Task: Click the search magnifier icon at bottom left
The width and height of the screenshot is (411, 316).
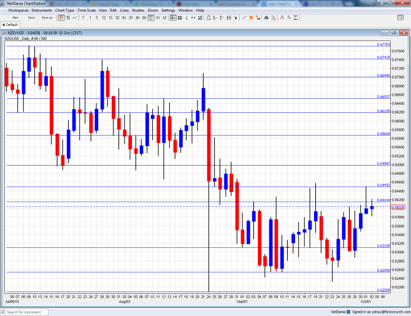Action: point(3,312)
